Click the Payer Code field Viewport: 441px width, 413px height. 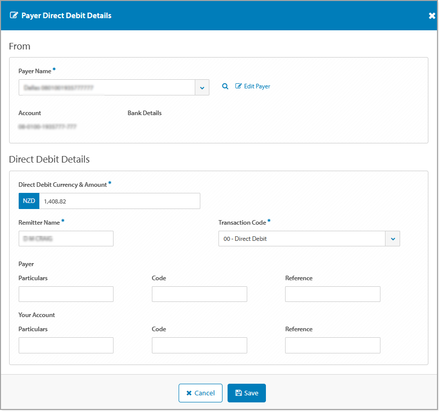pyautogui.click(x=199, y=294)
